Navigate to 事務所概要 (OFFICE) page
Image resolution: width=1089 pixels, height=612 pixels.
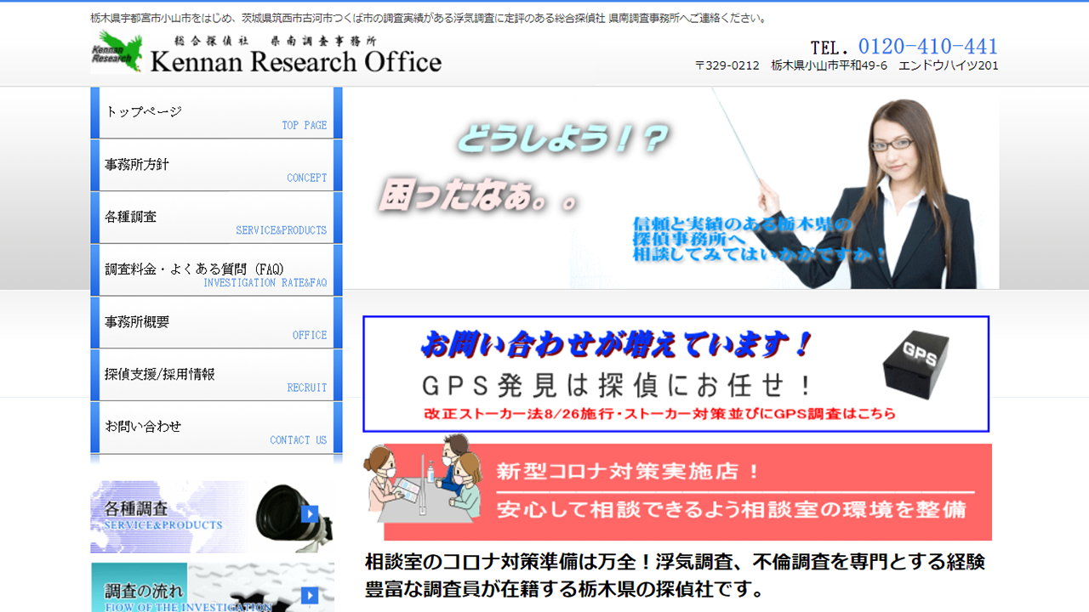tap(215, 322)
